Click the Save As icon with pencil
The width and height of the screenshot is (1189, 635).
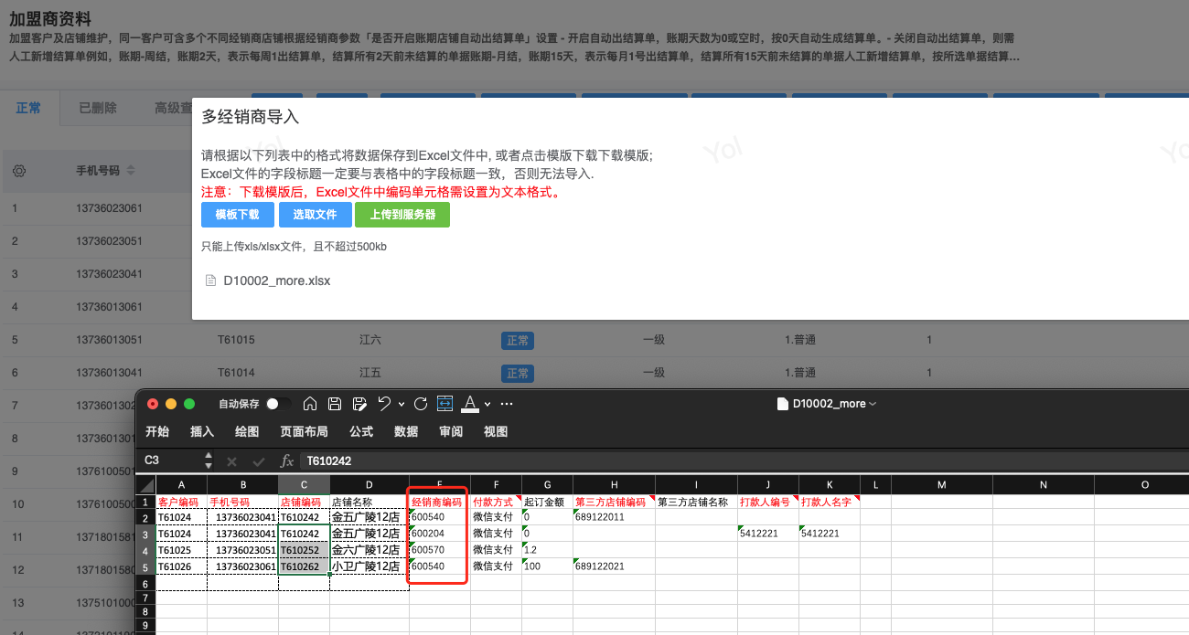point(359,404)
